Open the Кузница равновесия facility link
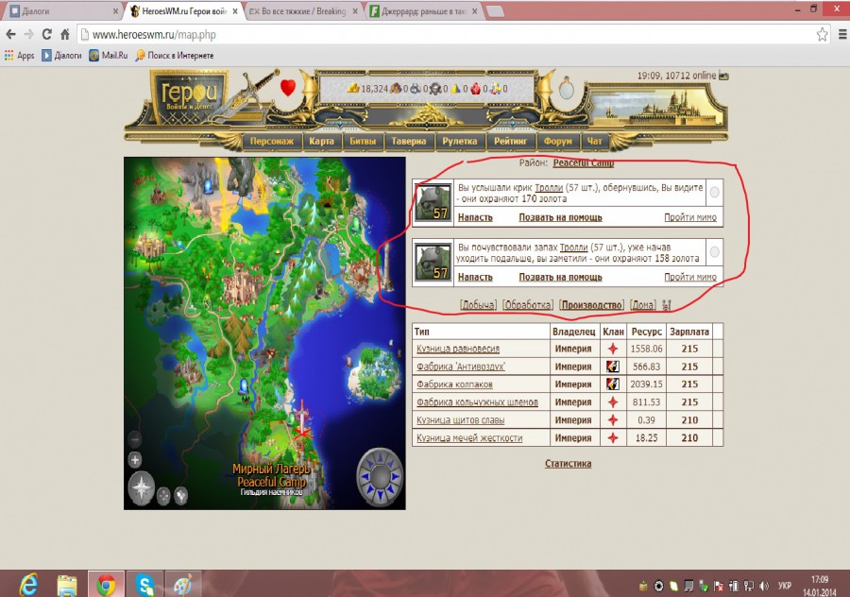This screenshot has width=850, height=597. tap(458, 349)
